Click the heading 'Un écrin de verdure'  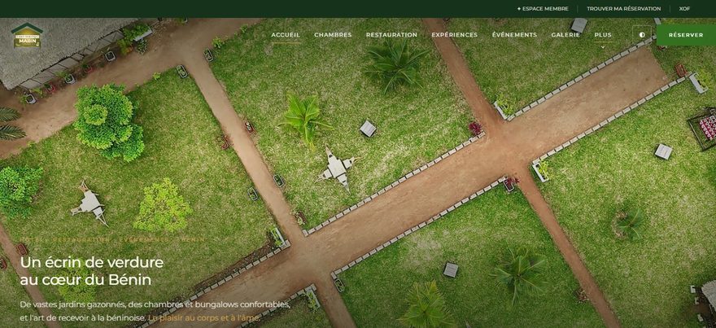tap(92, 263)
